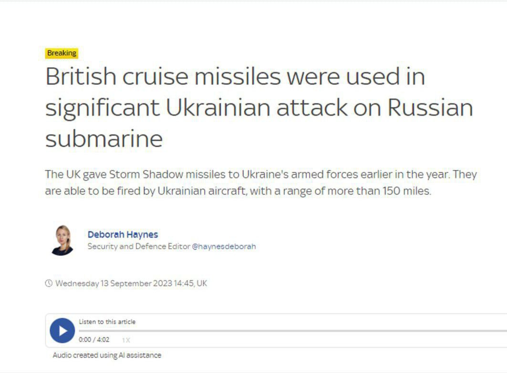The height and width of the screenshot is (373, 507).
Task: Click the word 'submarine' in the headline
Action: tap(104, 139)
